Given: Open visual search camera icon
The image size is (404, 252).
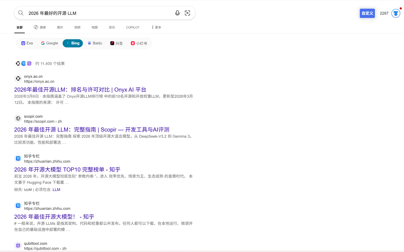Looking at the screenshot, I should point(187,13).
